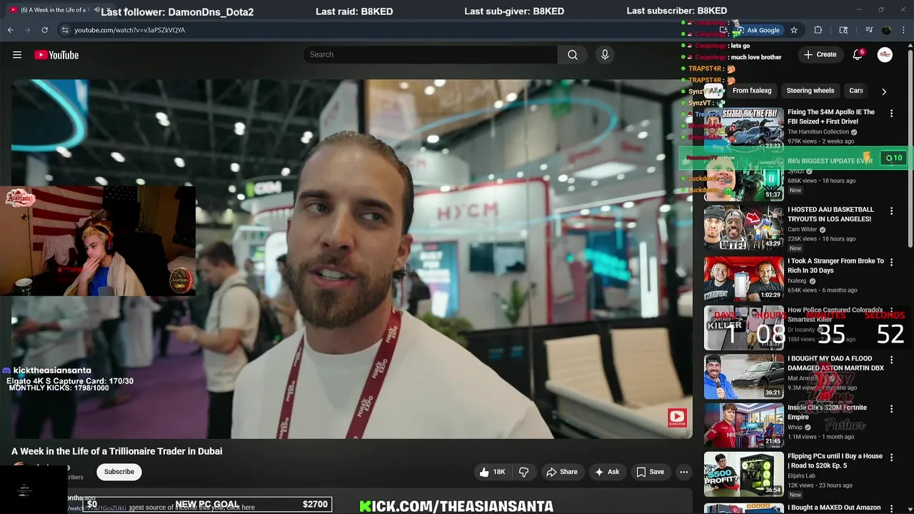Screen dimensions: 914x514
Task: Open the media controls music-note icon
Action: click(869, 30)
